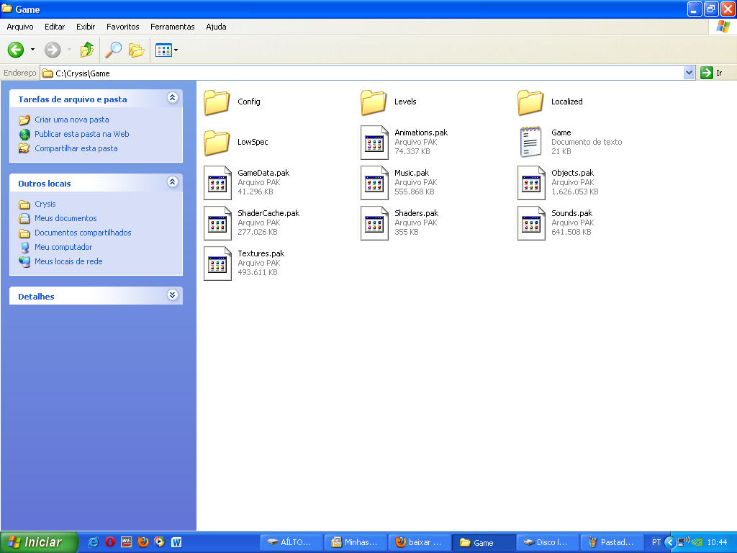This screenshot has width=737, height=553.
Task: Open the Ajuda menu
Action: [x=216, y=27]
